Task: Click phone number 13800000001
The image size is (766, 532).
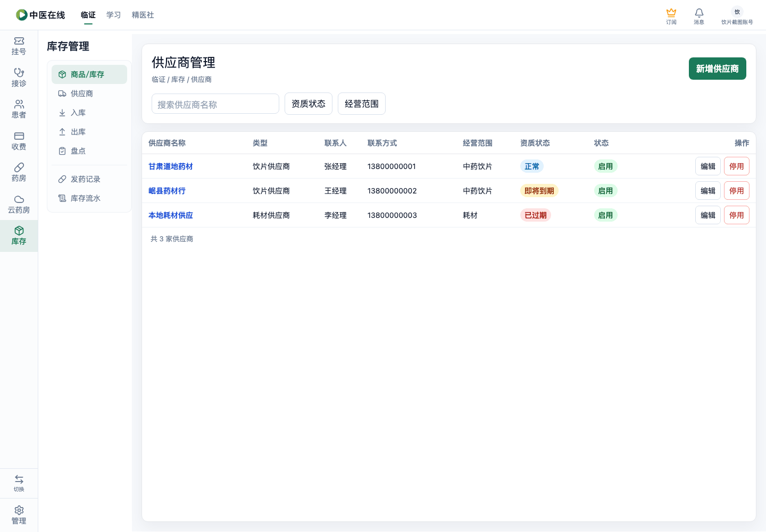Action: tap(392, 166)
